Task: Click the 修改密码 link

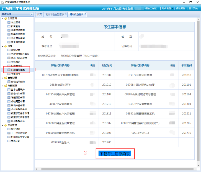Action: [181, 9]
